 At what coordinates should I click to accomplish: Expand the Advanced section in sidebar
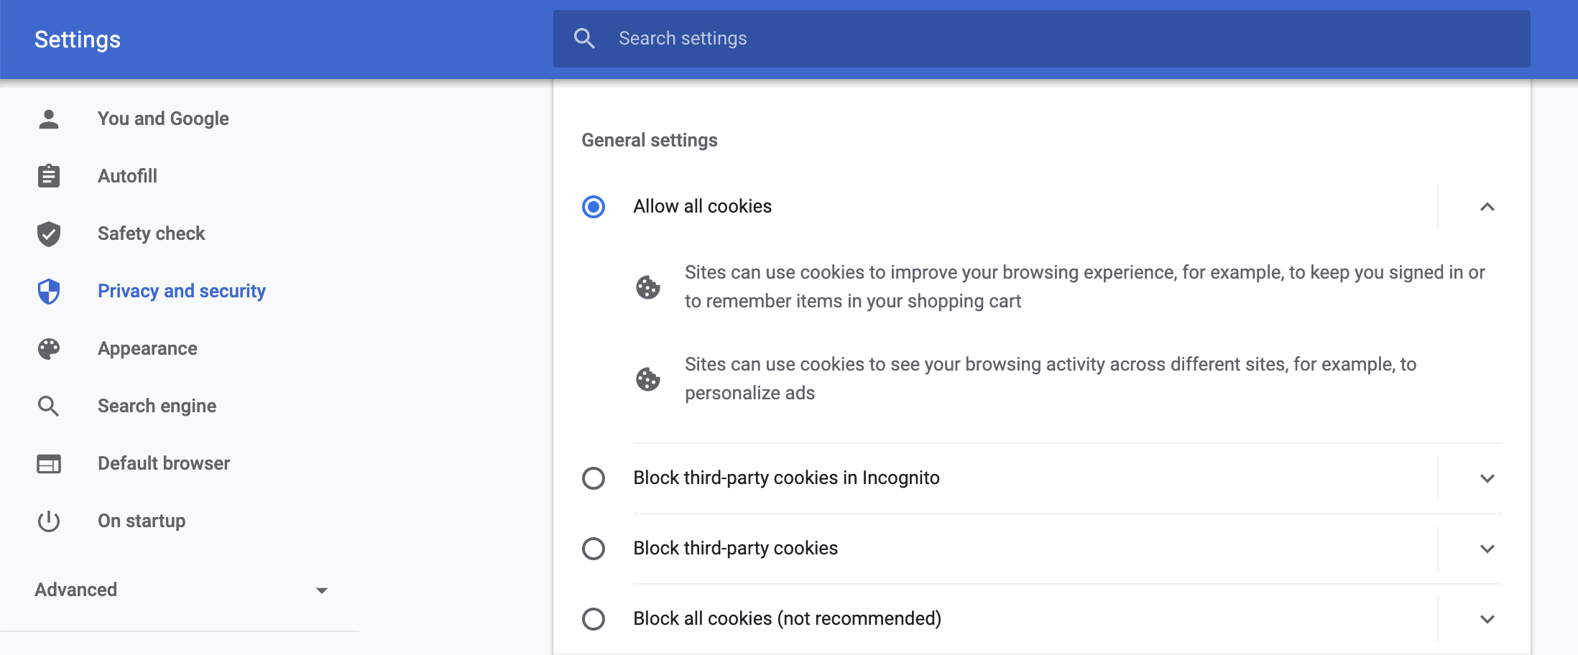180,590
